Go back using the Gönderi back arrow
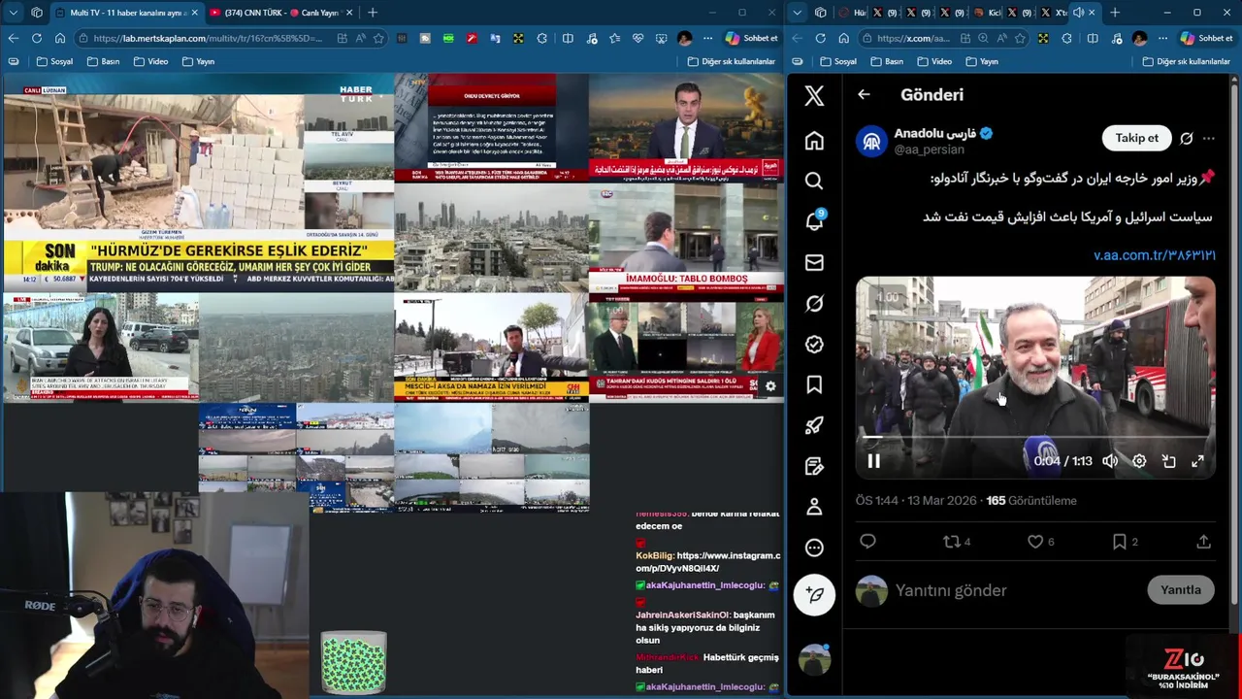 (x=864, y=94)
